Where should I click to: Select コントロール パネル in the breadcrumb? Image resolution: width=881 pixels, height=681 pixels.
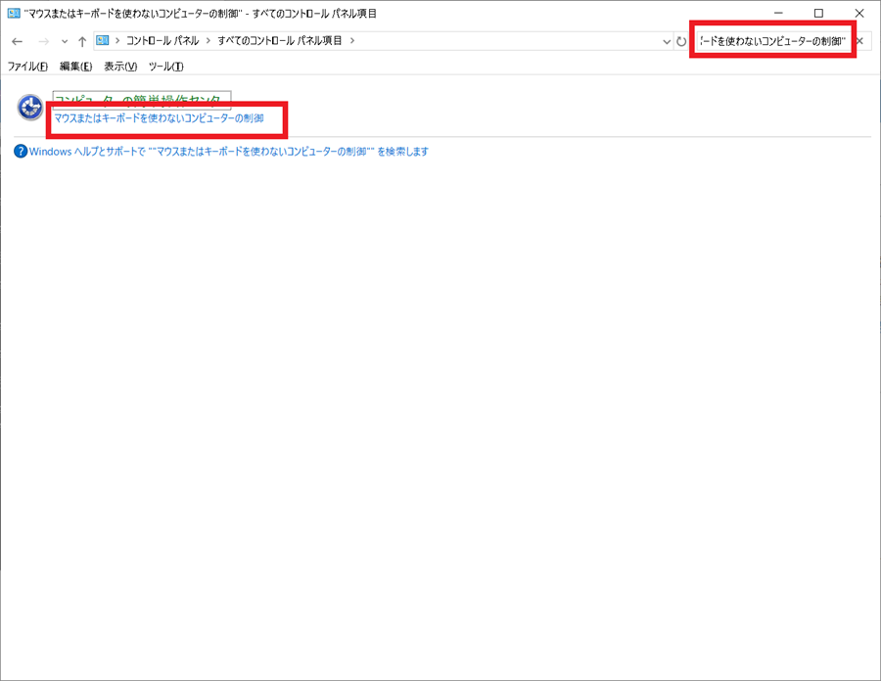point(162,40)
